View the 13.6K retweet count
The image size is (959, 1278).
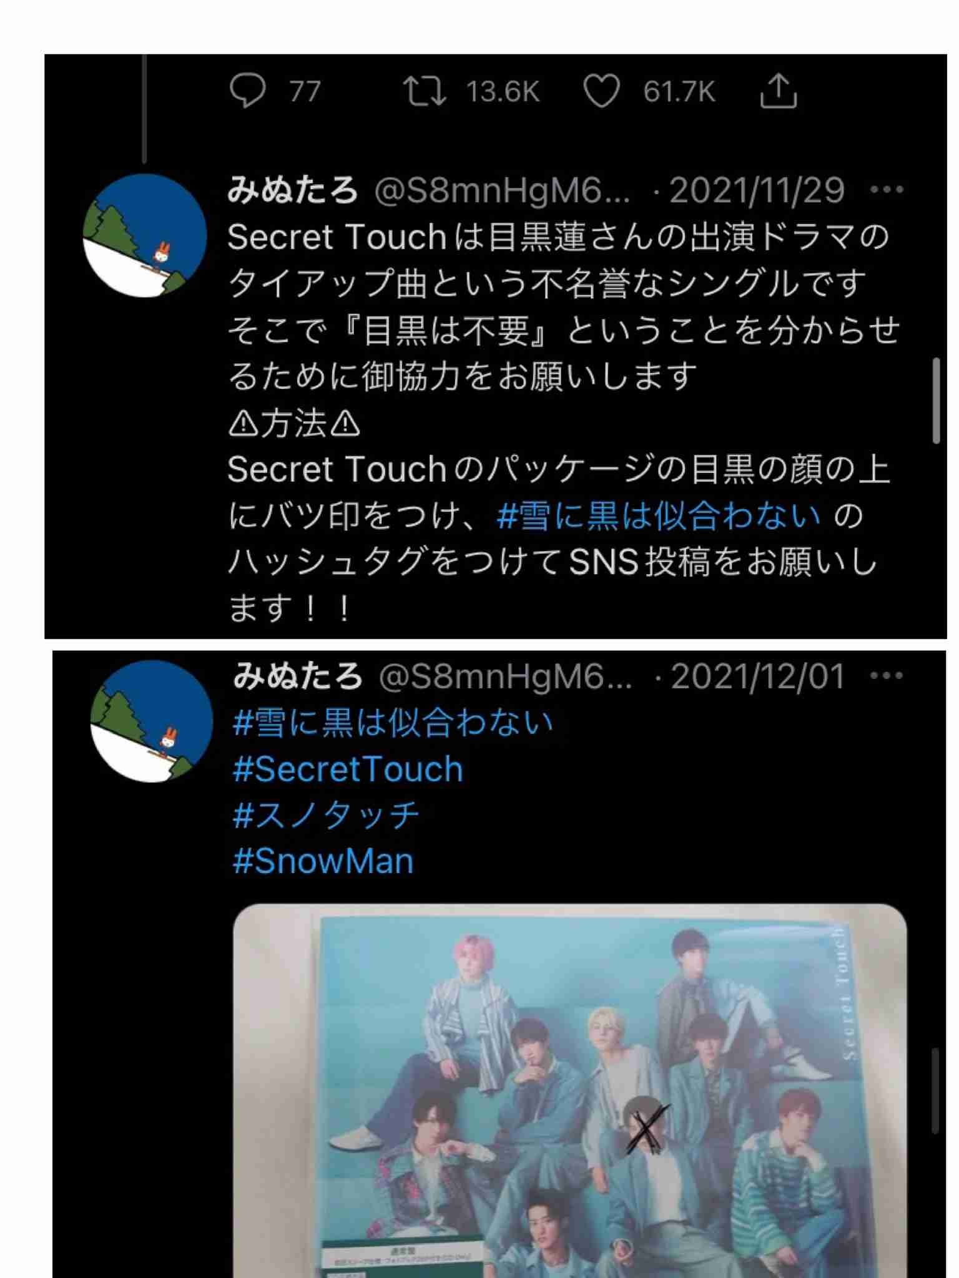point(503,92)
